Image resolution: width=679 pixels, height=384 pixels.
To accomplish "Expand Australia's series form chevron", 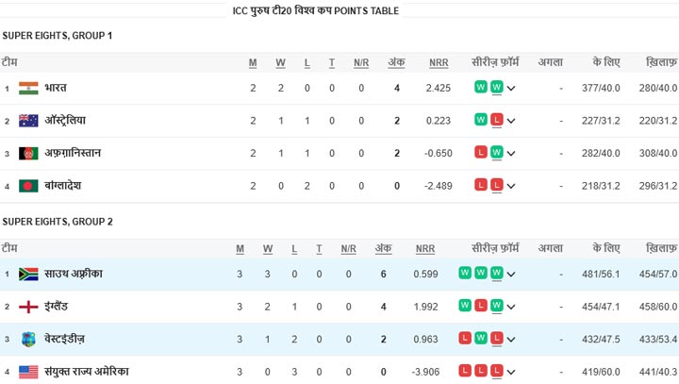I will point(511,121).
